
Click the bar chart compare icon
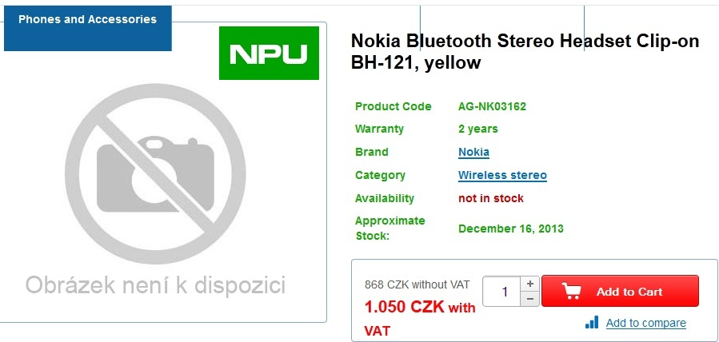click(592, 323)
